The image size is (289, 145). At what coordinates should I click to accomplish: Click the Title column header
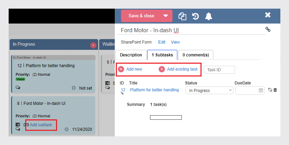pos(133,83)
